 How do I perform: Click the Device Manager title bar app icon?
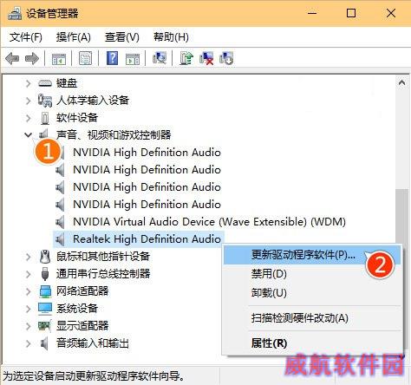(x=15, y=13)
